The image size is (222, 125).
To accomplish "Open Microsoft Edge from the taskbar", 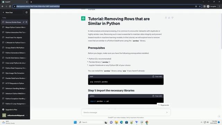I will click(x=121, y=122).
